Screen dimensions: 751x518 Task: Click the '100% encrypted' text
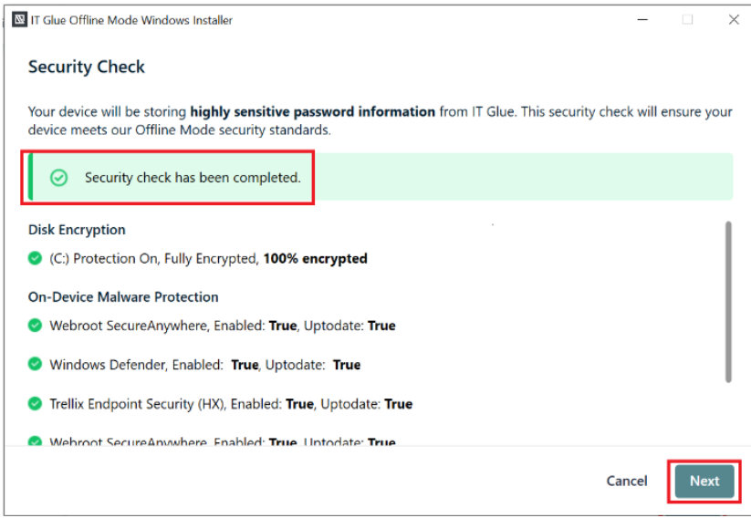click(x=315, y=258)
